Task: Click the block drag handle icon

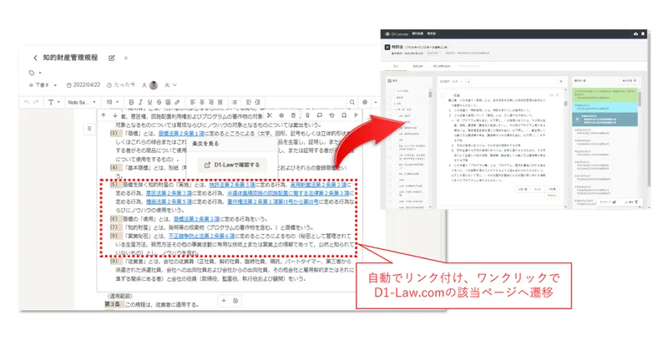Action: (89, 129)
